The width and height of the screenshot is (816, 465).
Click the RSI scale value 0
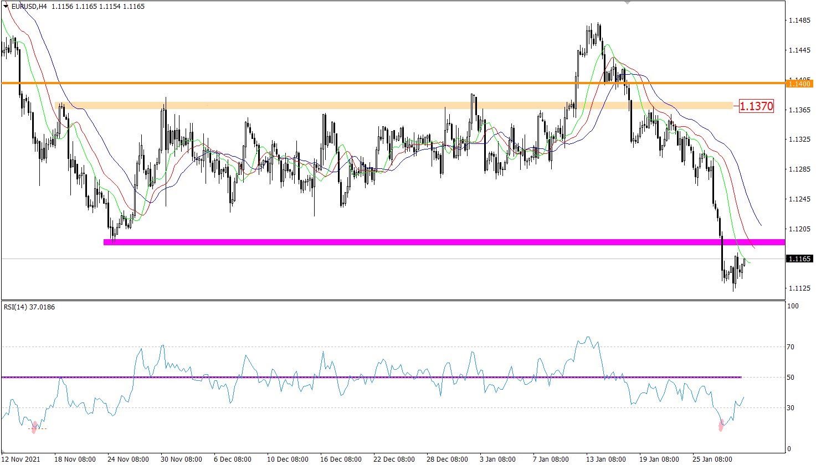[789, 449]
